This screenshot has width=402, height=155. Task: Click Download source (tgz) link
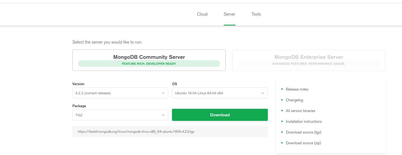coord(303,132)
